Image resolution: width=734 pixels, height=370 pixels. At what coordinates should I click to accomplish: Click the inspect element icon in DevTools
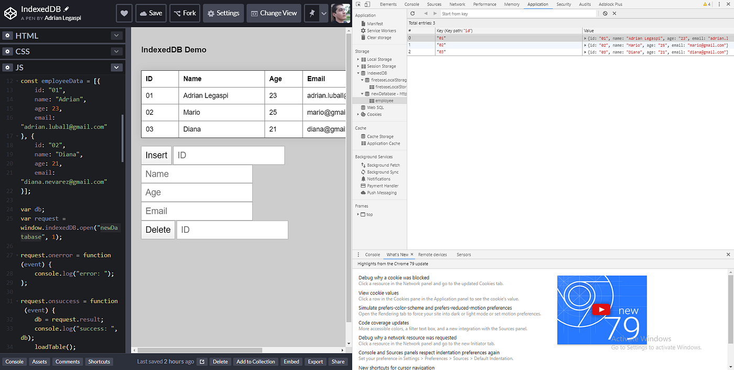point(359,4)
